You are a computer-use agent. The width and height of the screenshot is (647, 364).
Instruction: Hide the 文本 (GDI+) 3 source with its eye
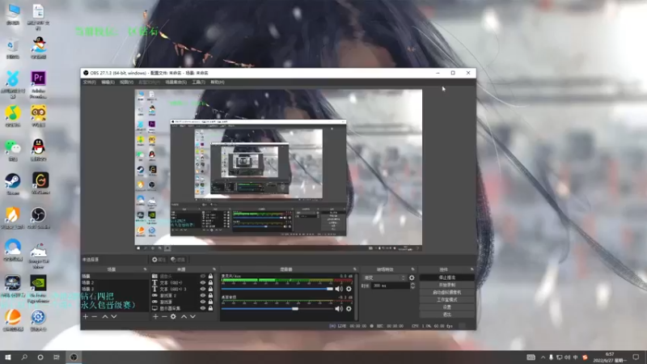pyautogui.click(x=203, y=289)
